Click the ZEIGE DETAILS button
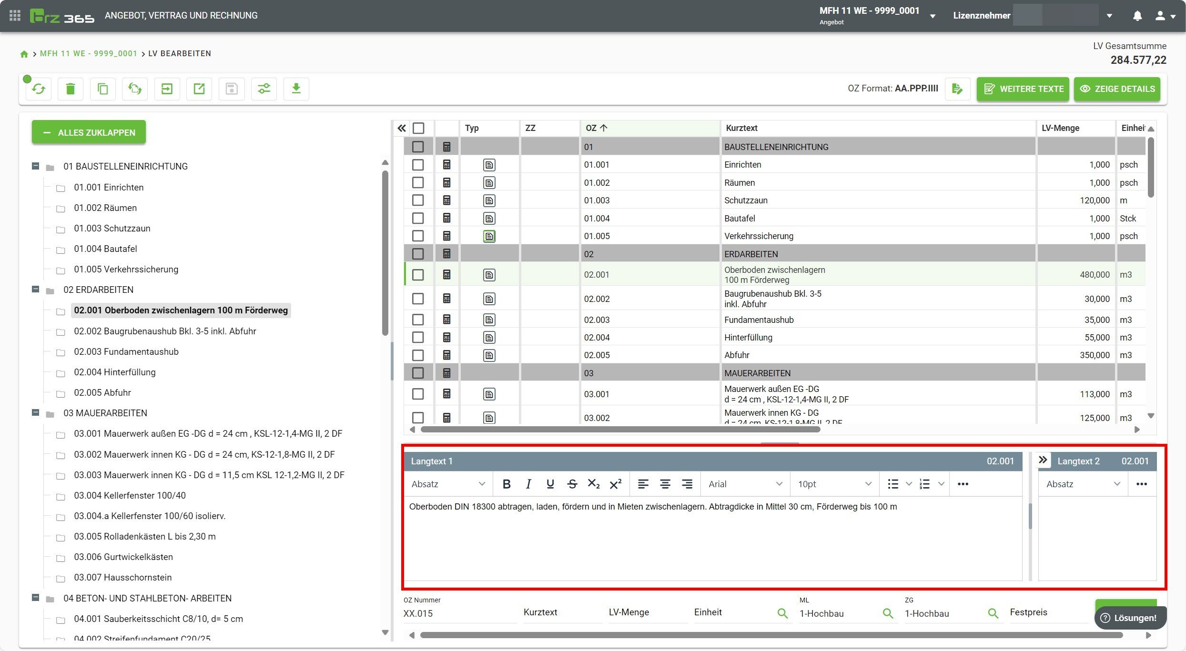 1117,89
